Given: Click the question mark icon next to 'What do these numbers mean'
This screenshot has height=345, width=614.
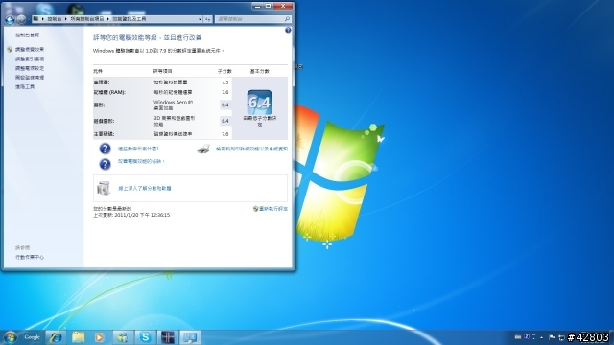Looking at the screenshot, I should tap(105, 149).
